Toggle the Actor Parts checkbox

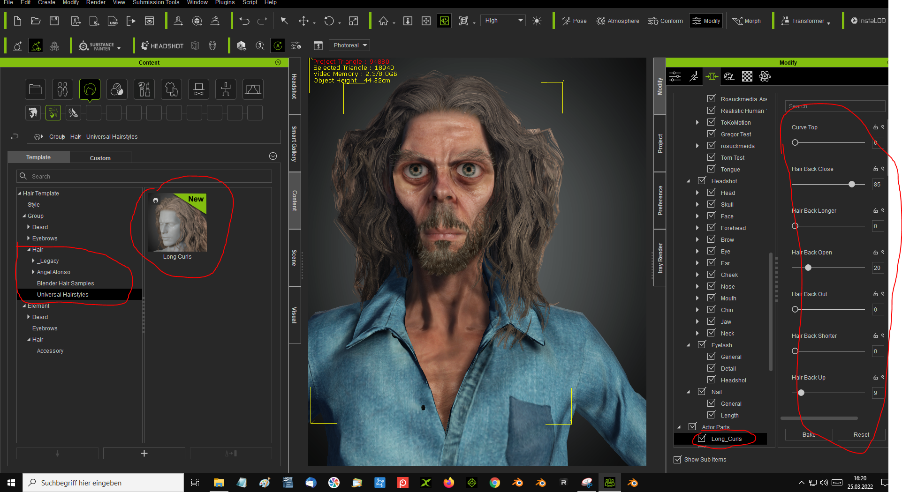click(692, 427)
